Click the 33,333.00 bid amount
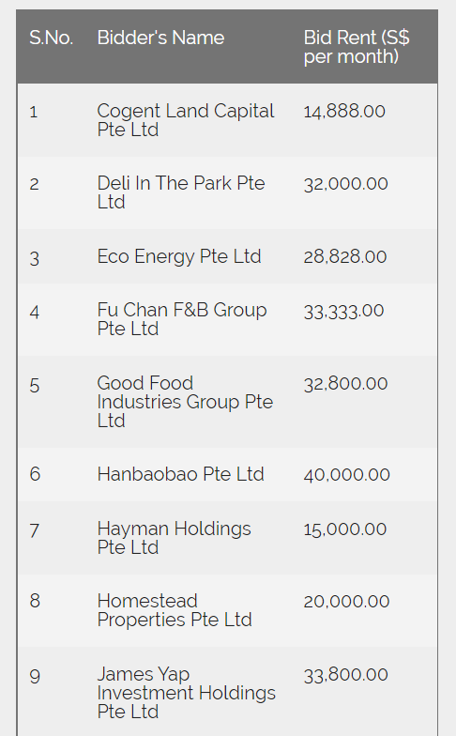The height and width of the screenshot is (736, 456). pyautogui.click(x=343, y=311)
